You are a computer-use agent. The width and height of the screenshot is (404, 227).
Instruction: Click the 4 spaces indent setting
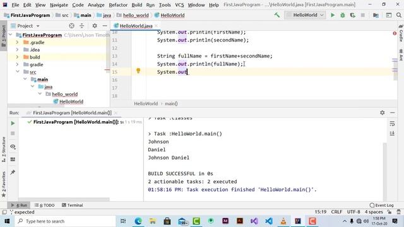374,212
